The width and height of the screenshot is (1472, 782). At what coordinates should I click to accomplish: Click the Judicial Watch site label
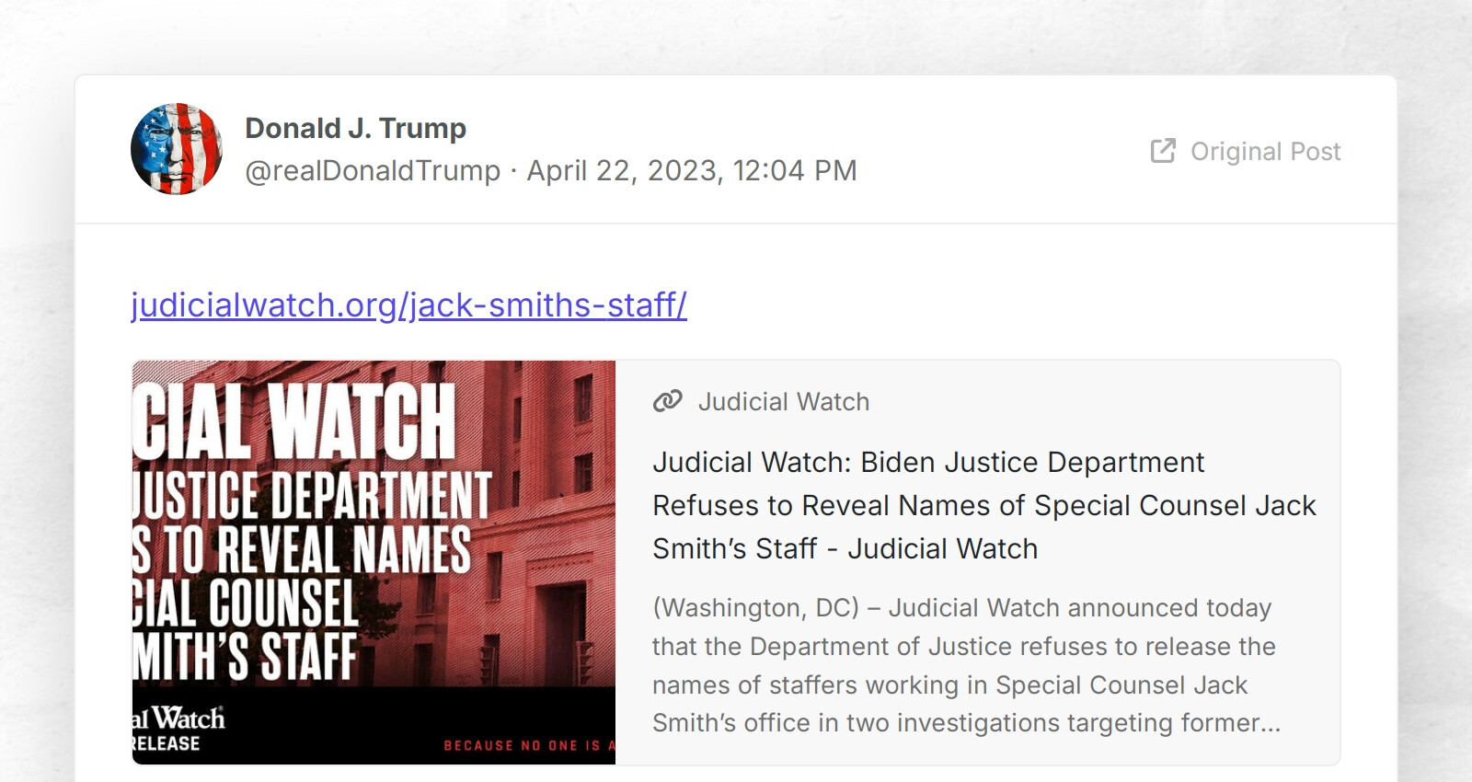(785, 401)
